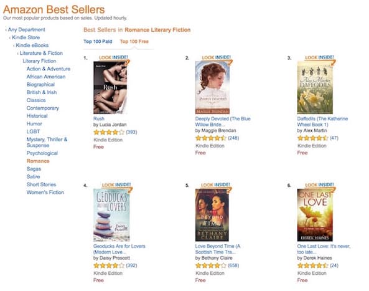The height and width of the screenshot is (291, 369).
Task: Click the Love Beyond Time cover image
Action: click(x=212, y=215)
